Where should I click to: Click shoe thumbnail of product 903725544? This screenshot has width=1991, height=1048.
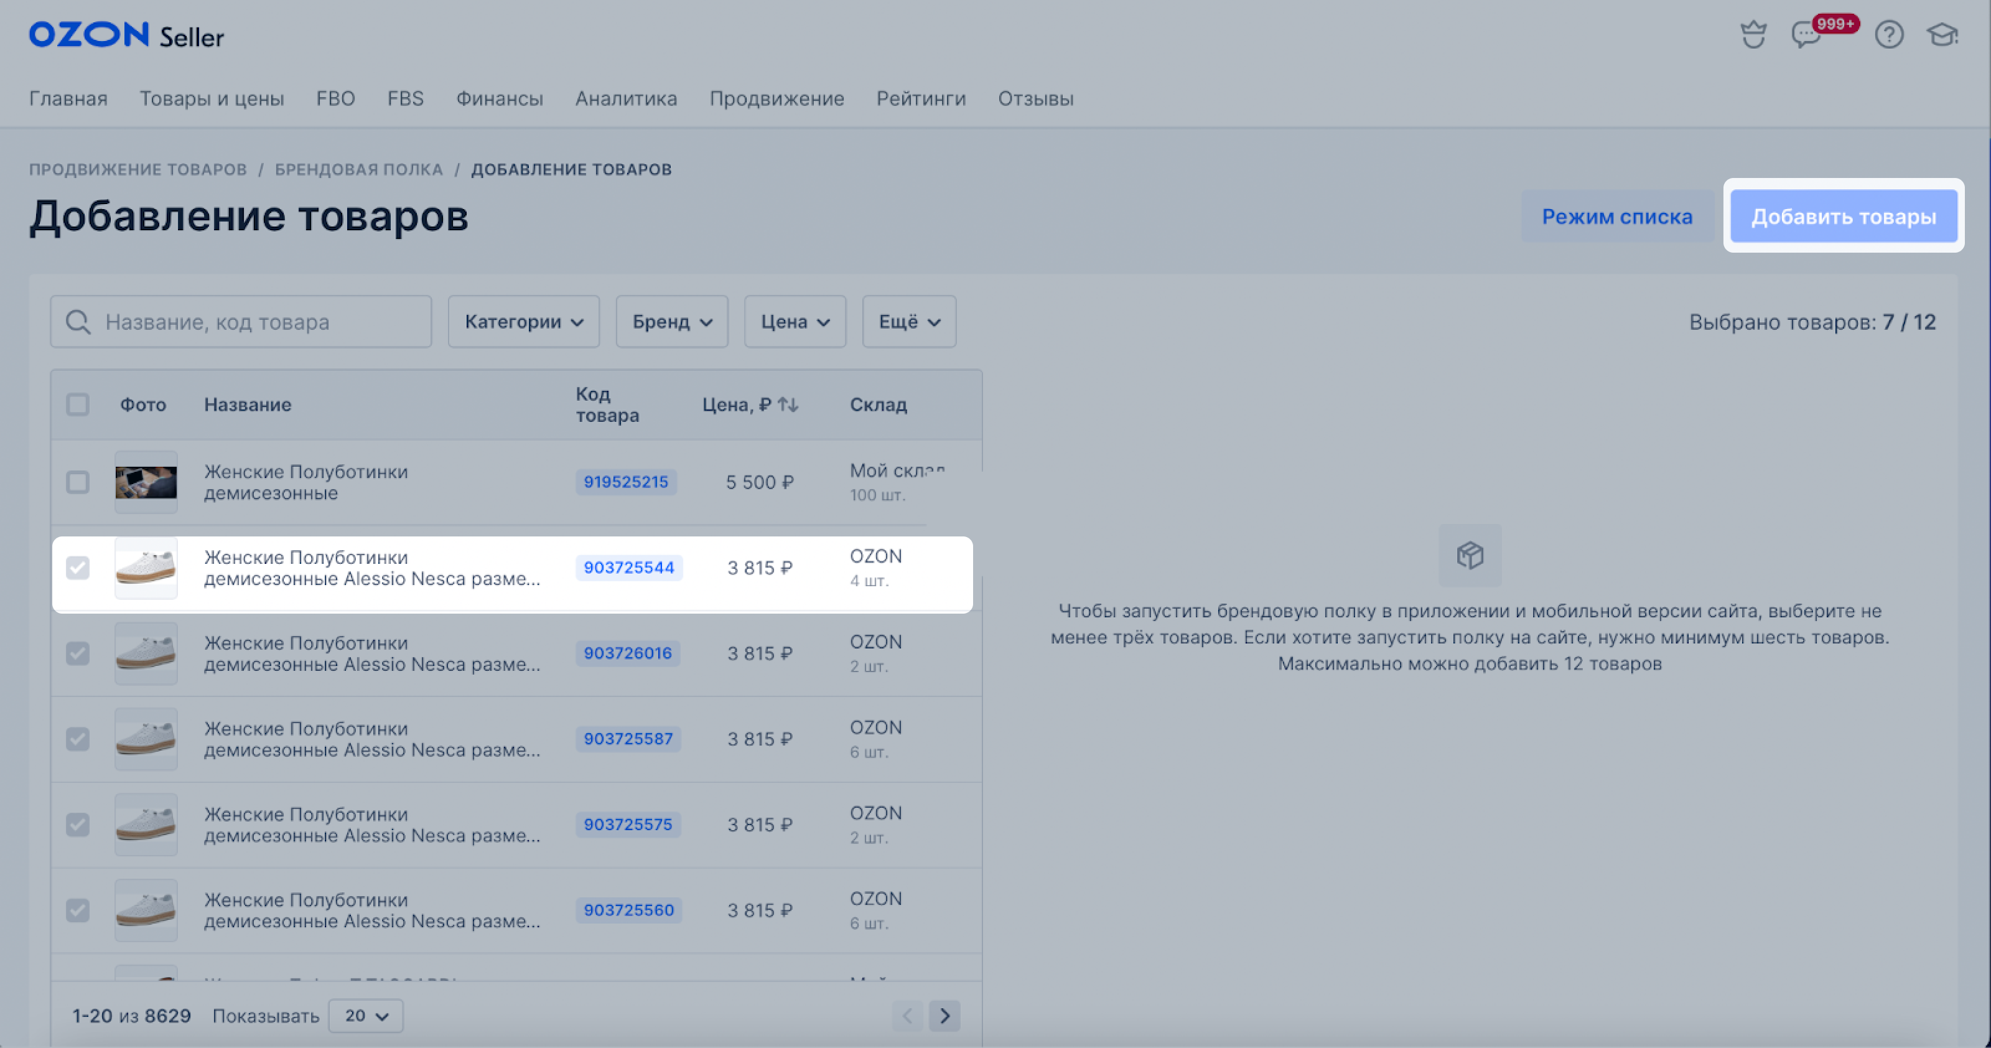click(146, 568)
